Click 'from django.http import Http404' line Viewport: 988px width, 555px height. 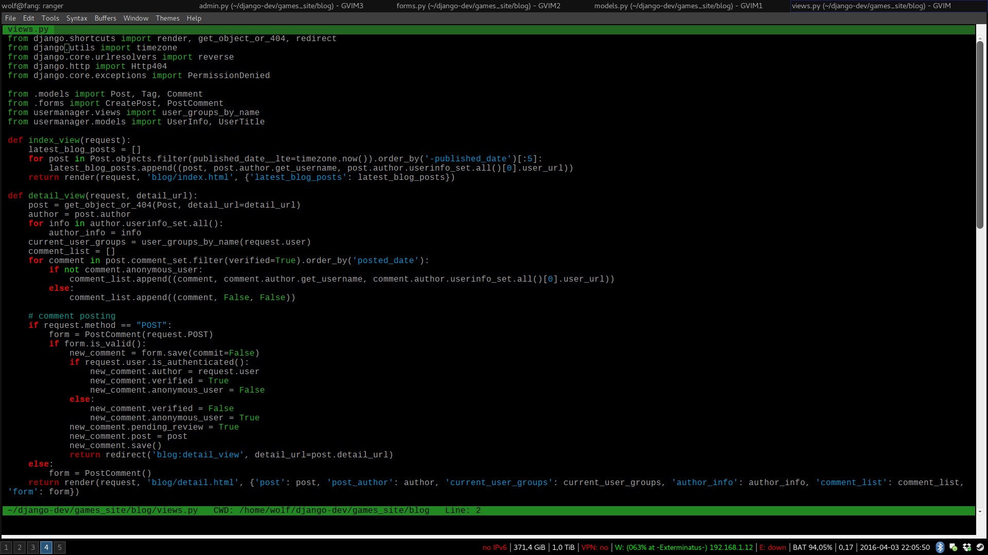pos(87,66)
